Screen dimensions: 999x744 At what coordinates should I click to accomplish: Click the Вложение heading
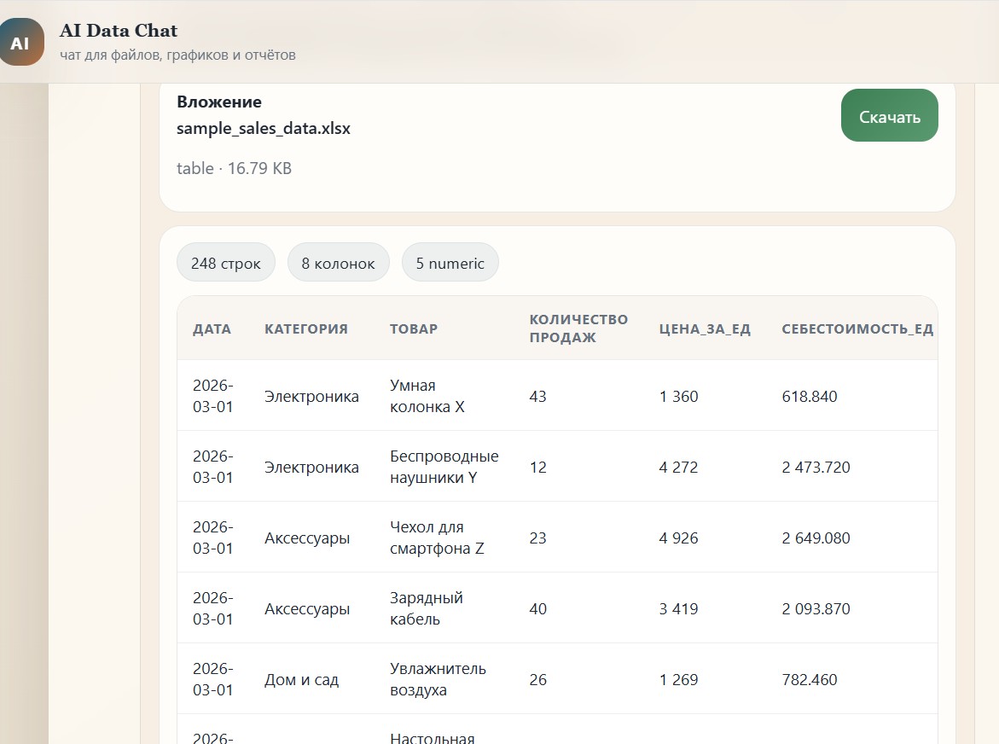(219, 102)
